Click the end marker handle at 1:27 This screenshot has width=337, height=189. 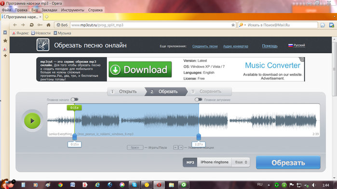point(199,137)
